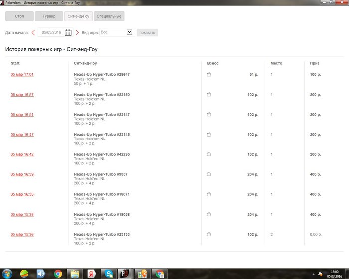The height and width of the screenshot is (279, 349).
Task: Expand the 'Вид игры' dropdown
Action: click(x=129, y=32)
